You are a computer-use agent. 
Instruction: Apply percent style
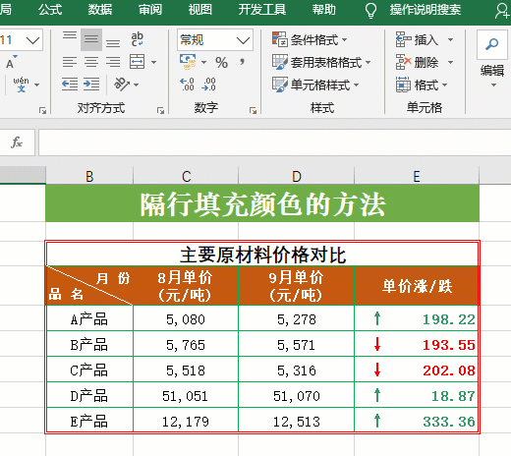click(221, 62)
